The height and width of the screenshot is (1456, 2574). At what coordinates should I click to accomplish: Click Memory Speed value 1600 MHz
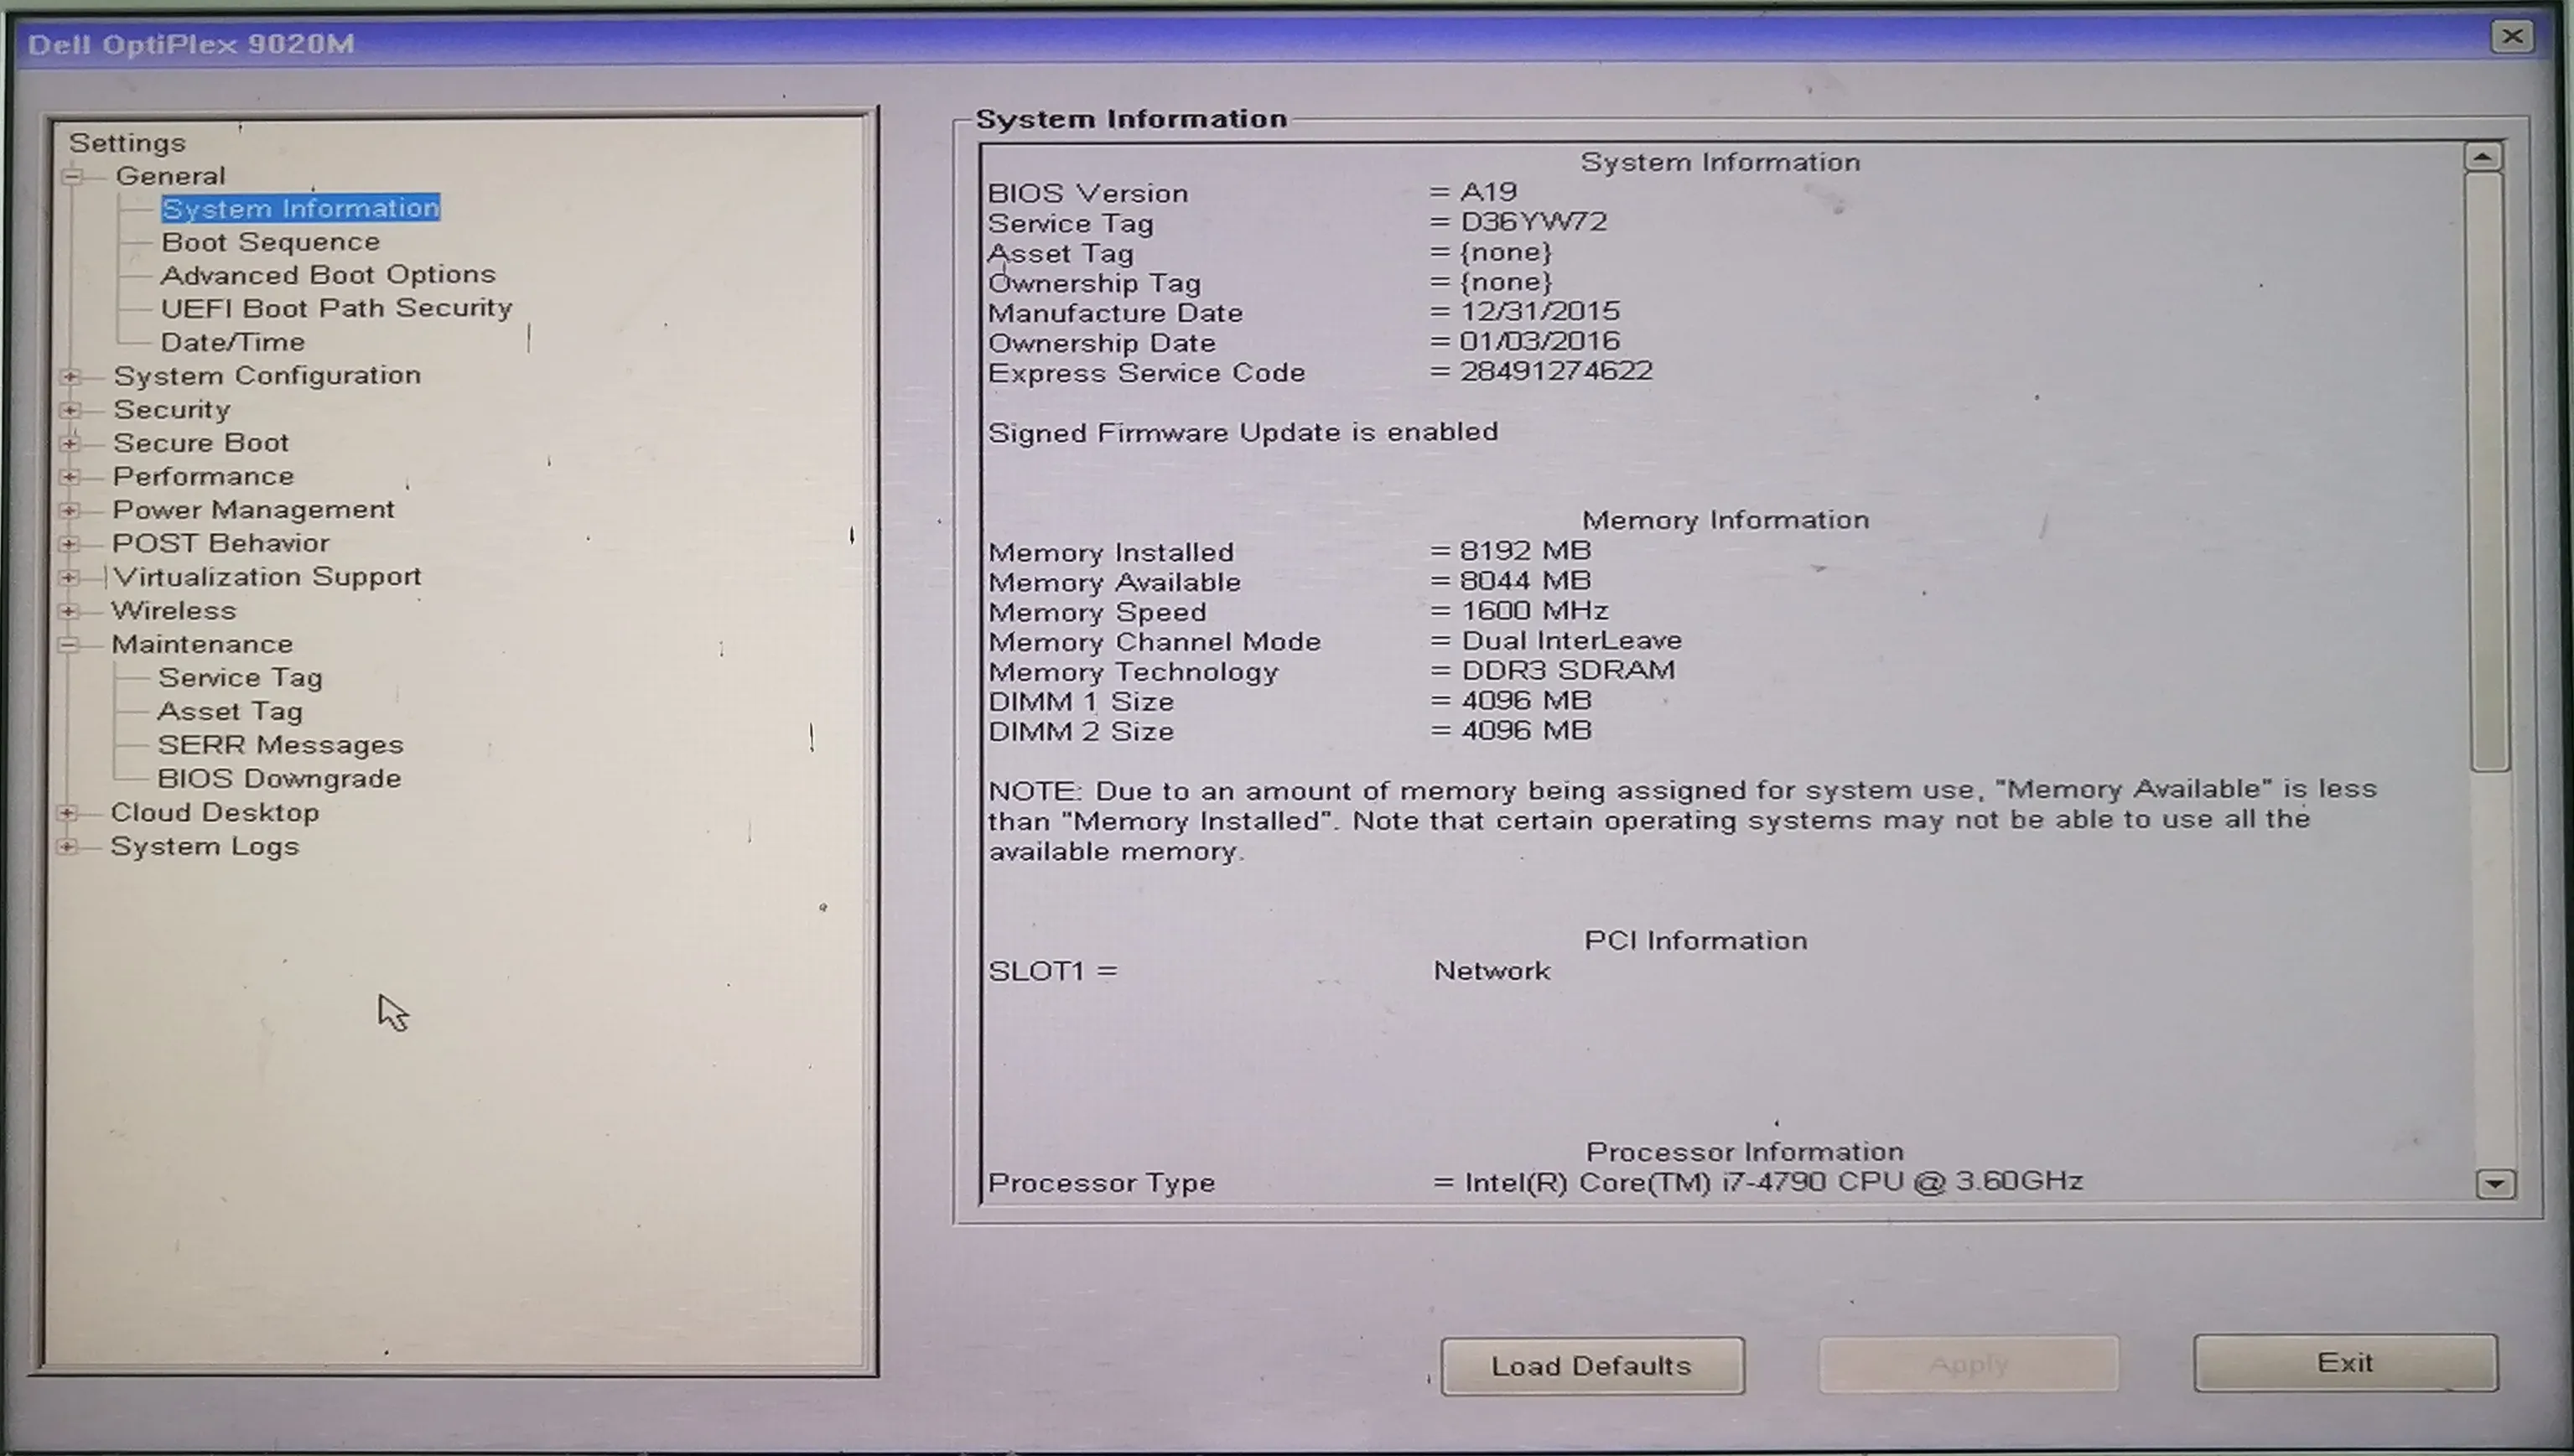point(1534,611)
